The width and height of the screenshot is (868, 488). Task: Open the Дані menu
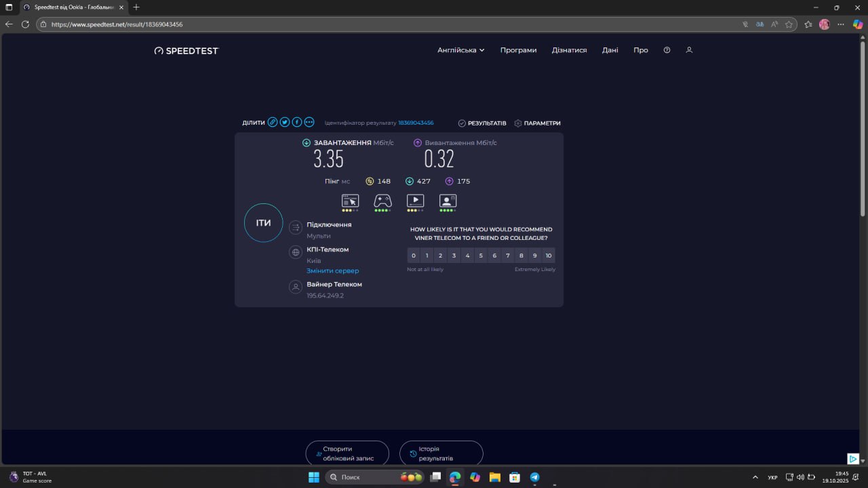click(x=610, y=50)
